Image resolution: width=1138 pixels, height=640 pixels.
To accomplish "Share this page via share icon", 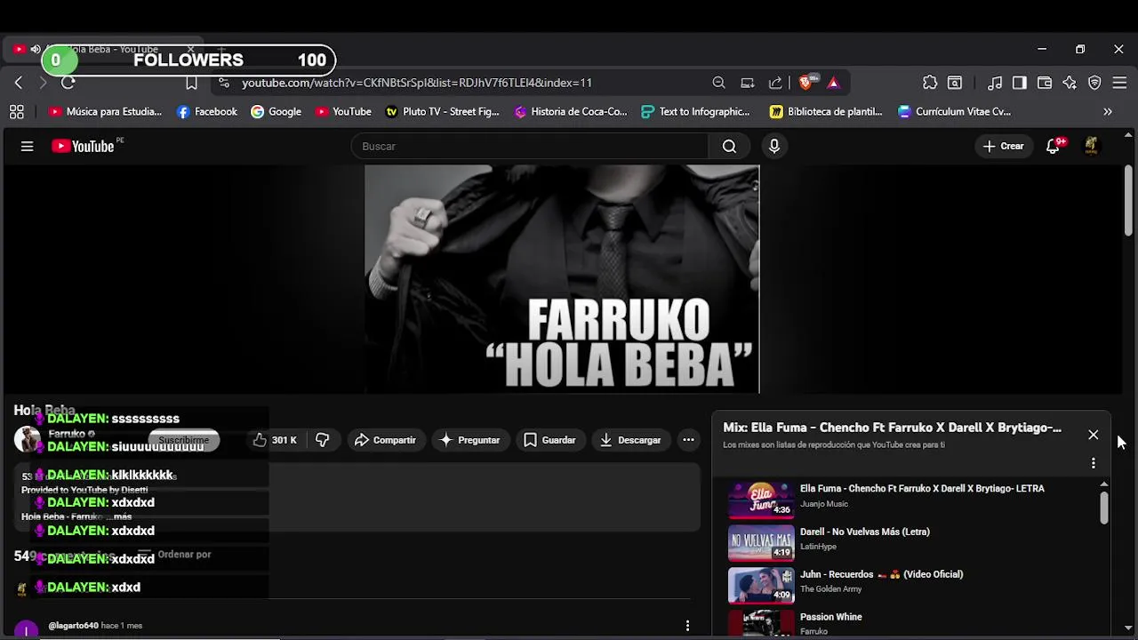I will pyautogui.click(x=775, y=83).
